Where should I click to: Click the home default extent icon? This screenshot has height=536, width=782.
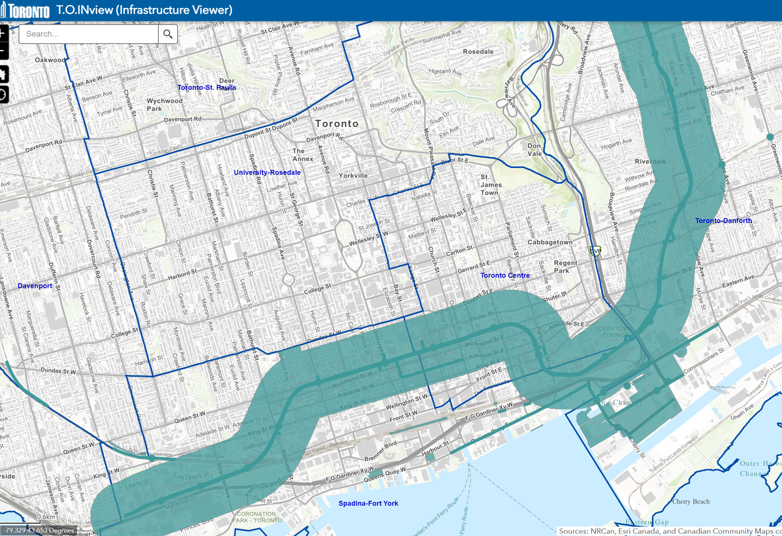(3, 74)
